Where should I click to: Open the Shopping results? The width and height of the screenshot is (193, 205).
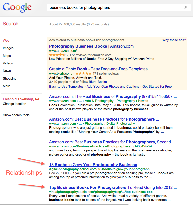coord(10,79)
